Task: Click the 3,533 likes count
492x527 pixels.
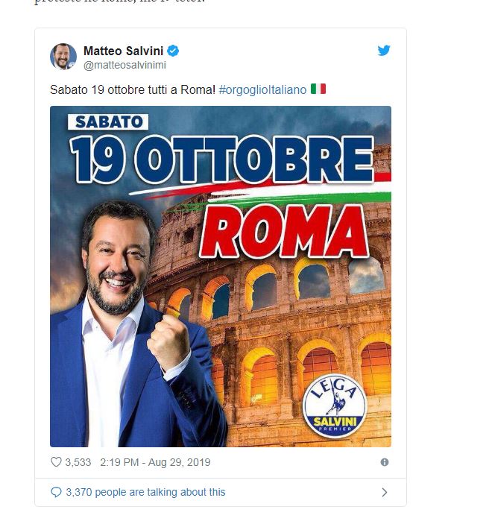Action: 78,462
